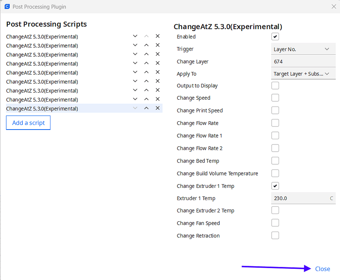
Task: Move the fifth script down one position
Action: 135,72
